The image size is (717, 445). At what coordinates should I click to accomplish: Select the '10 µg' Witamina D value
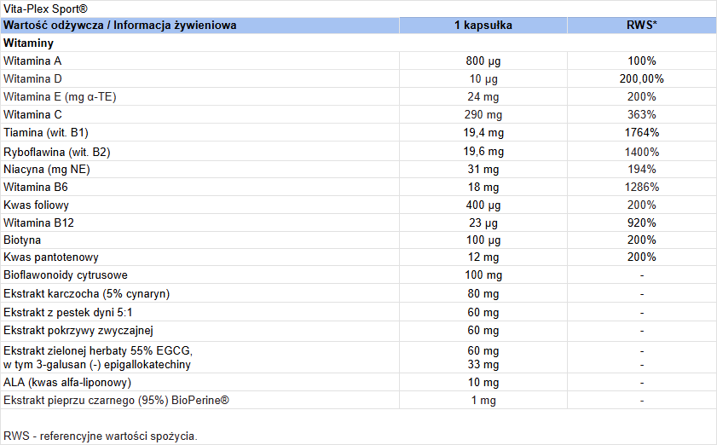[x=483, y=78]
